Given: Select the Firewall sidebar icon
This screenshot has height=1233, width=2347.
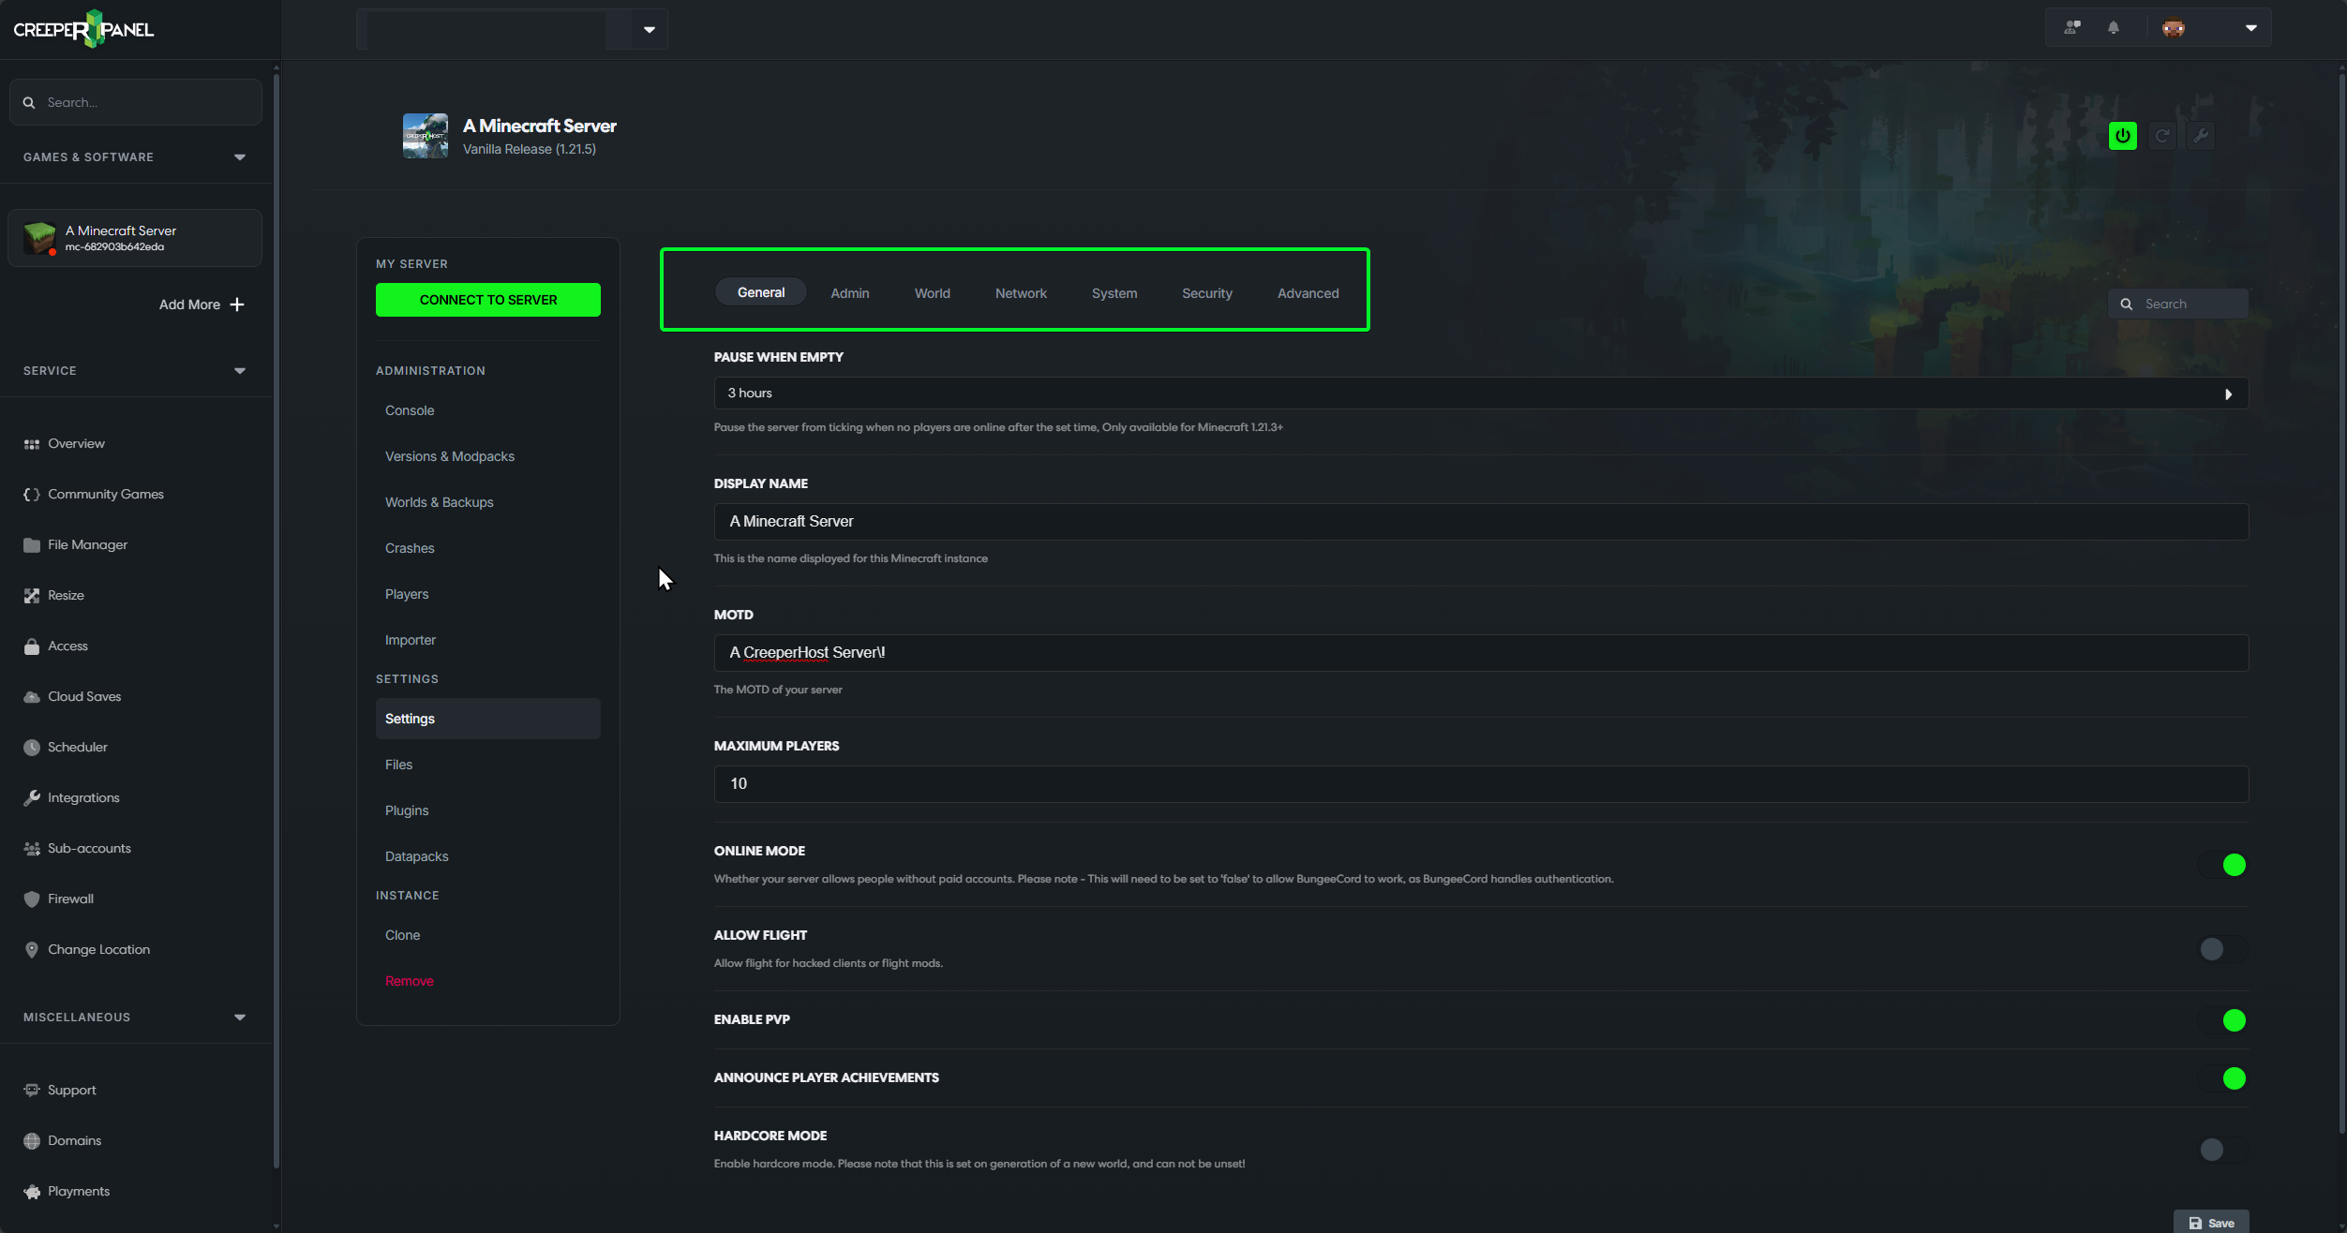Looking at the screenshot, I should click(32, 898).
